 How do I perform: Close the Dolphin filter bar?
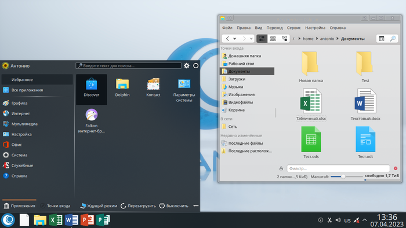(396, 168)
